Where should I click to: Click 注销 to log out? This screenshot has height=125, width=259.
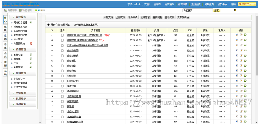233,4
